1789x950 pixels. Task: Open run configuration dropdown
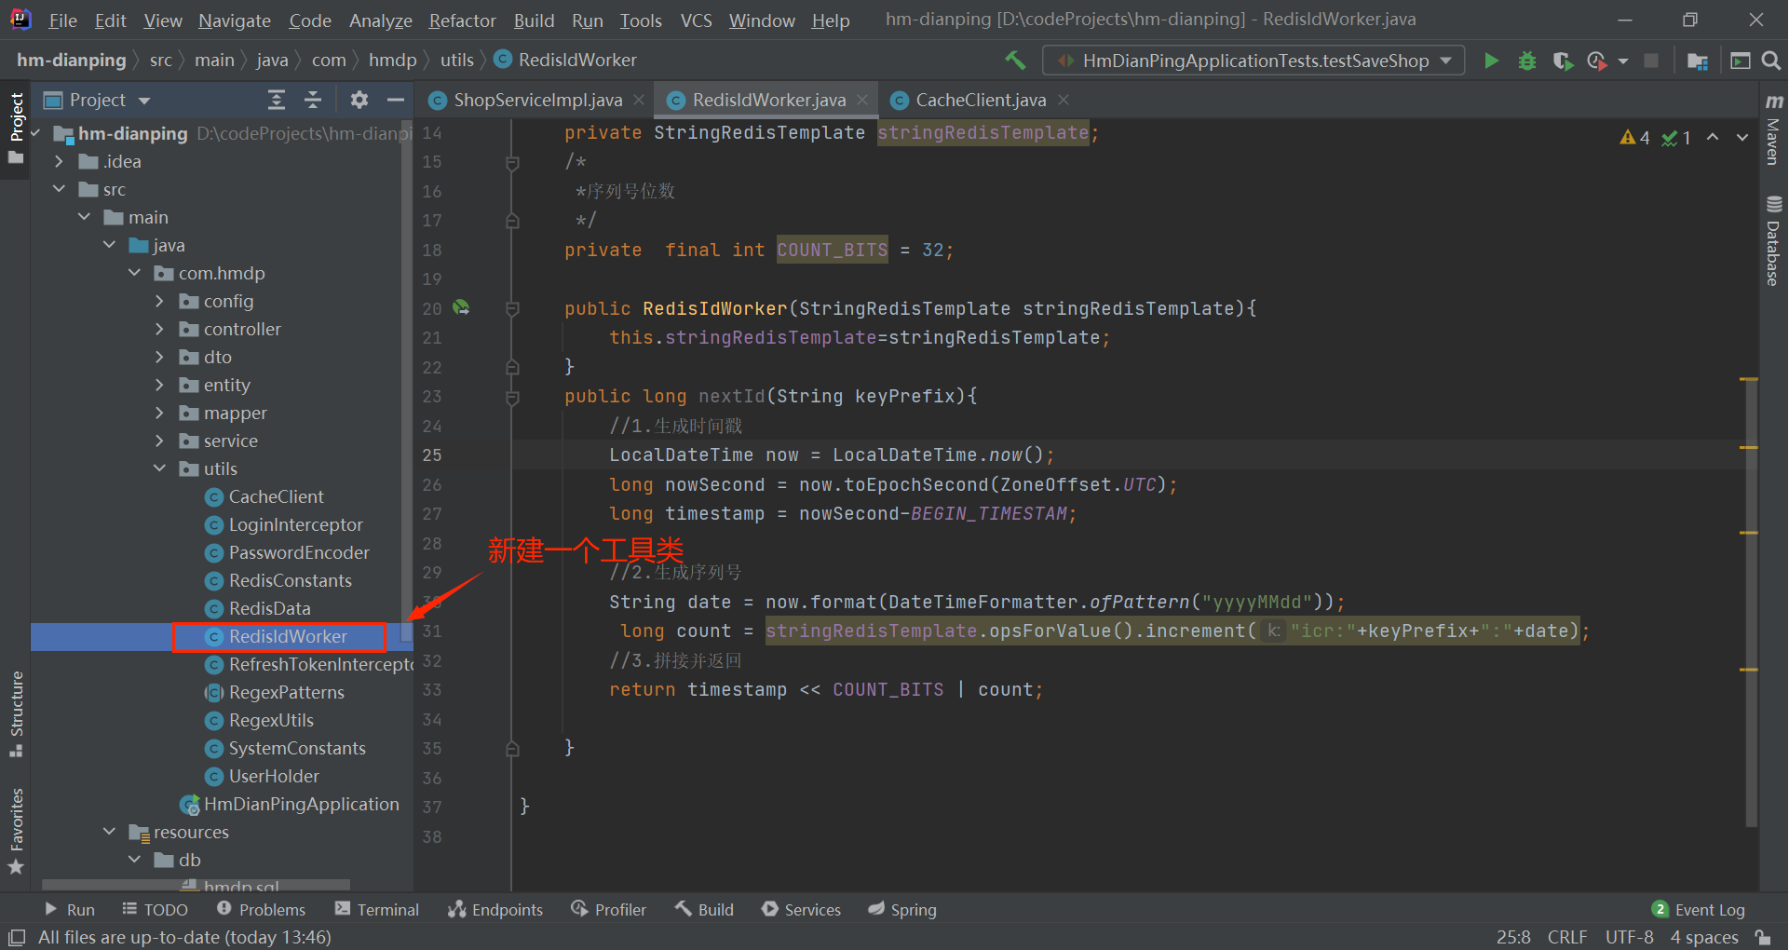[x=1254, y=61]
